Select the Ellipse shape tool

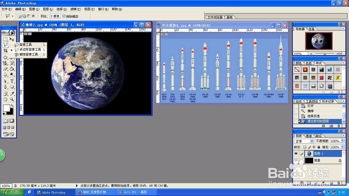point(12,87)
